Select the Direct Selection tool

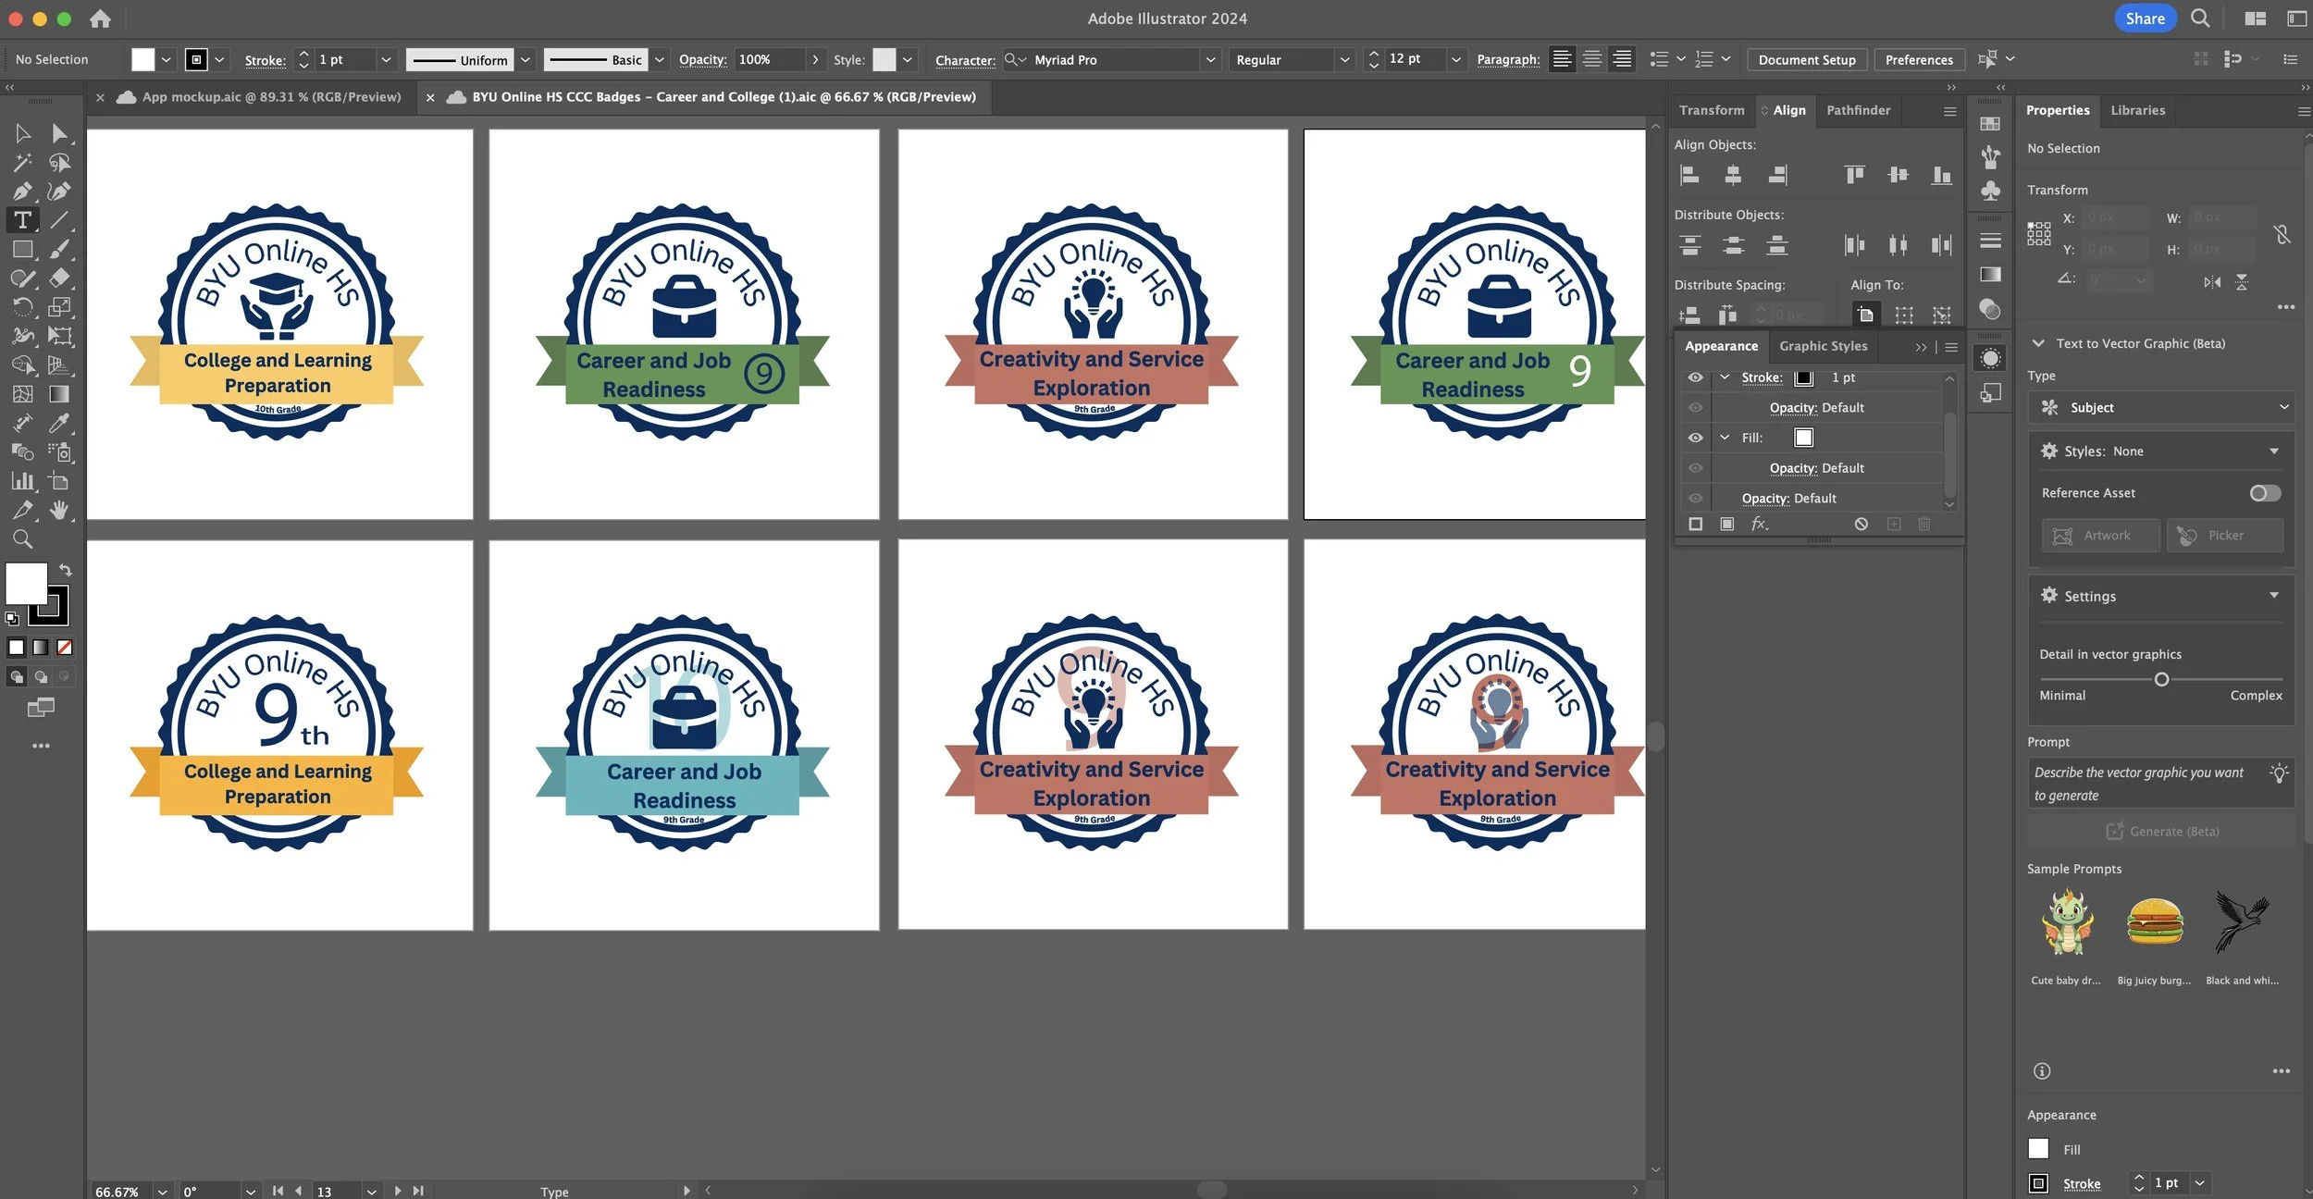click(x=60, y=133)
